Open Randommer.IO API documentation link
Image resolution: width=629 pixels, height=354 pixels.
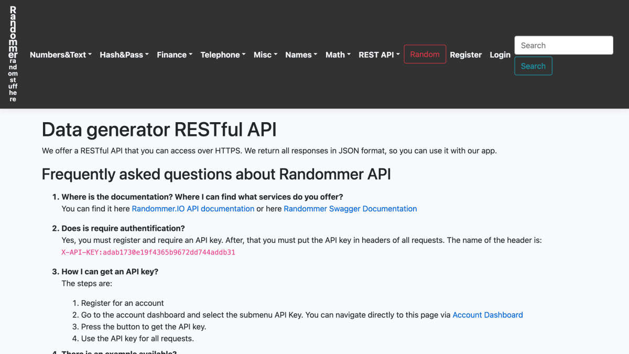(x=193, y=209)
